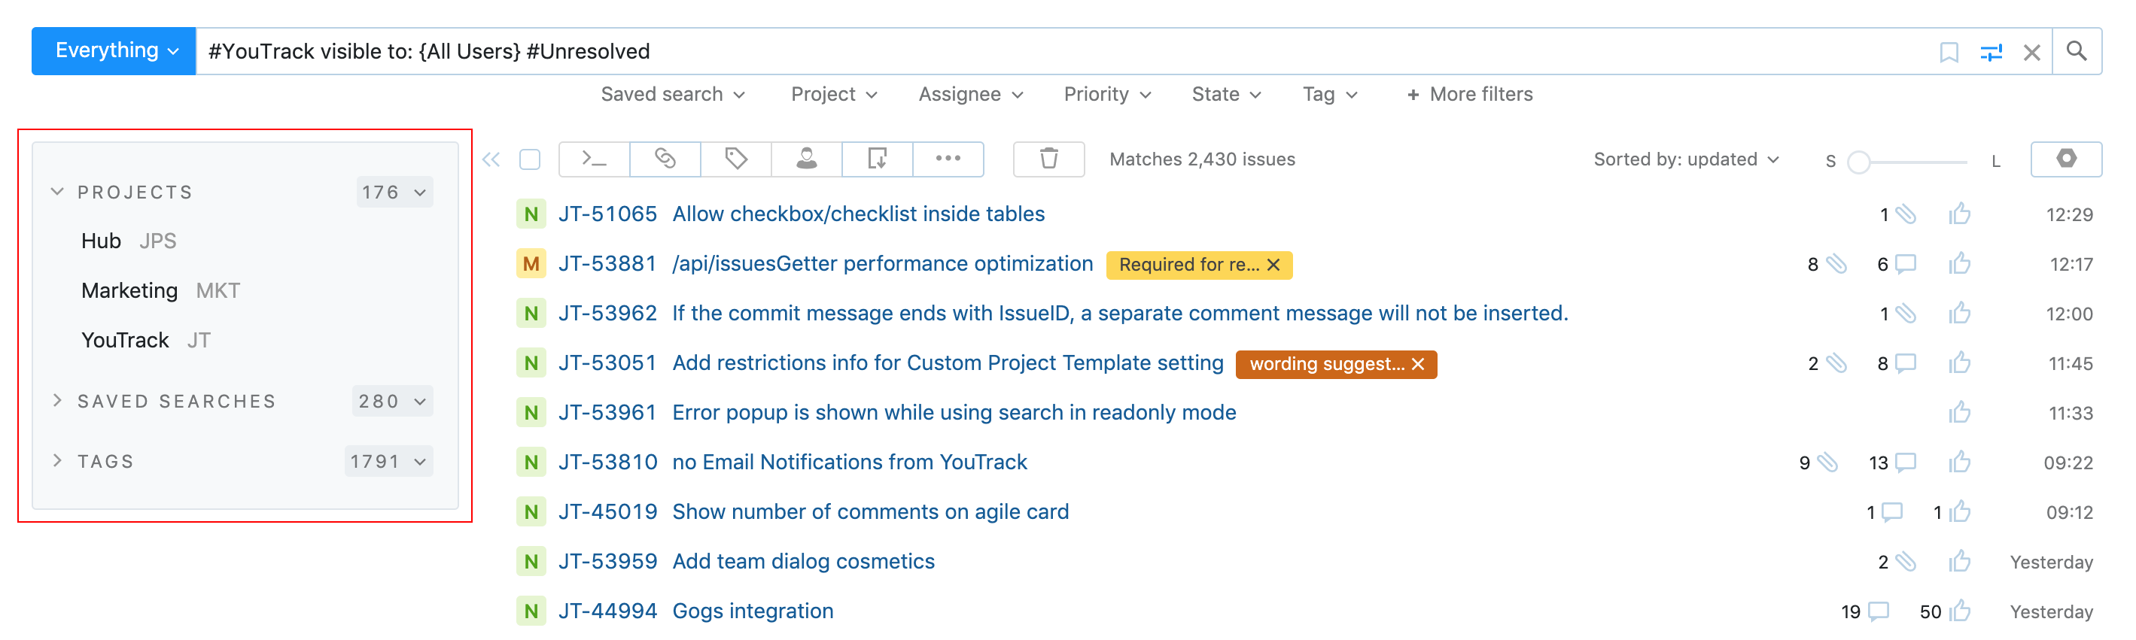
Task: Open the issue list settings button
Action: pyautogui.click(x=2065, y=159)
